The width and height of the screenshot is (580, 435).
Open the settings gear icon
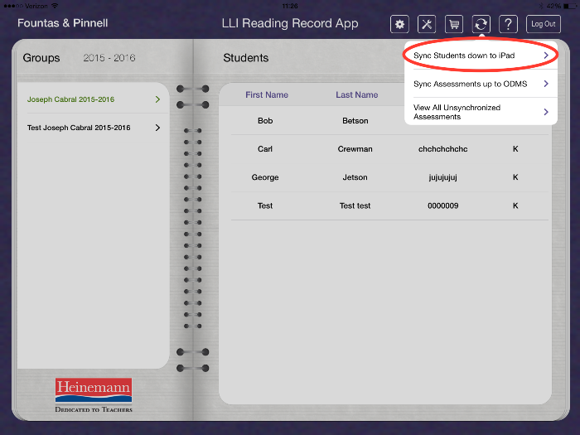pos(400,24)
